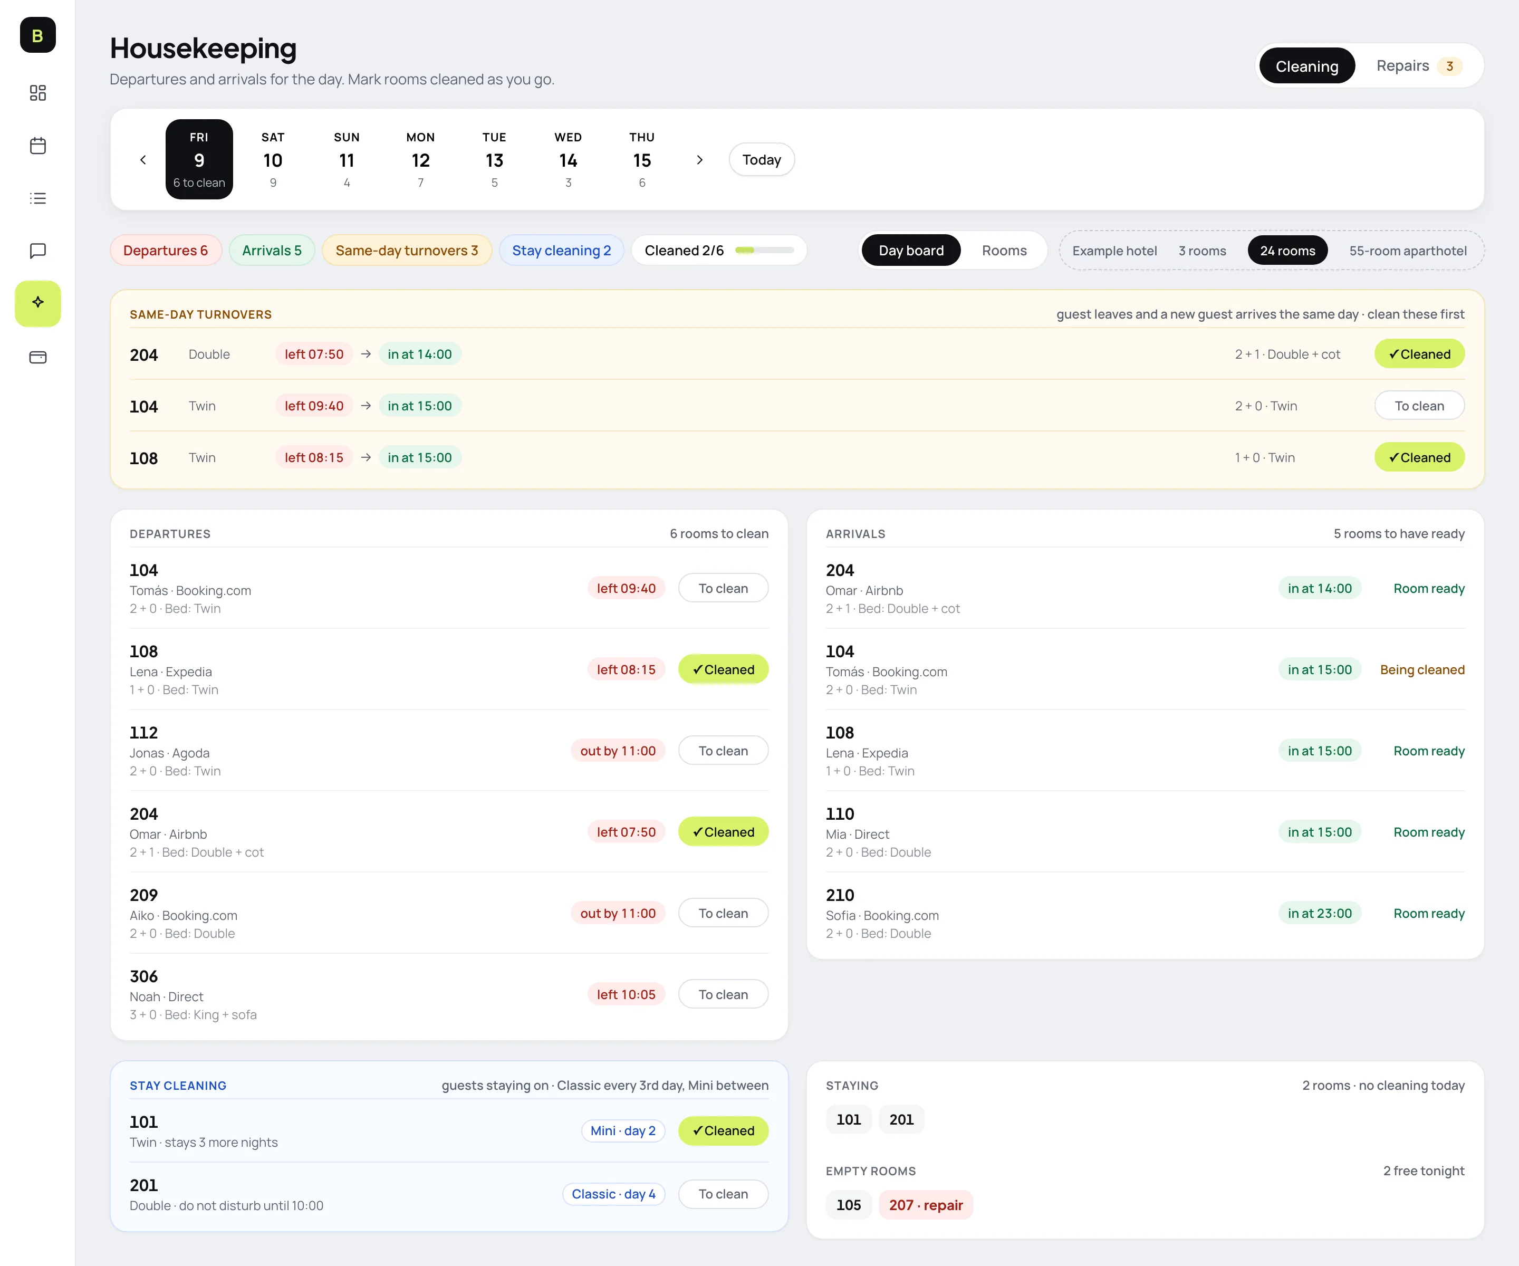The height and width of the screenshot is (1266, 1519).
Task: Select Thursday 15 in date strip
Action: 641,160
